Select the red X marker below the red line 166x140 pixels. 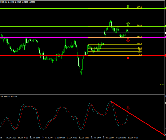point(128,58)
